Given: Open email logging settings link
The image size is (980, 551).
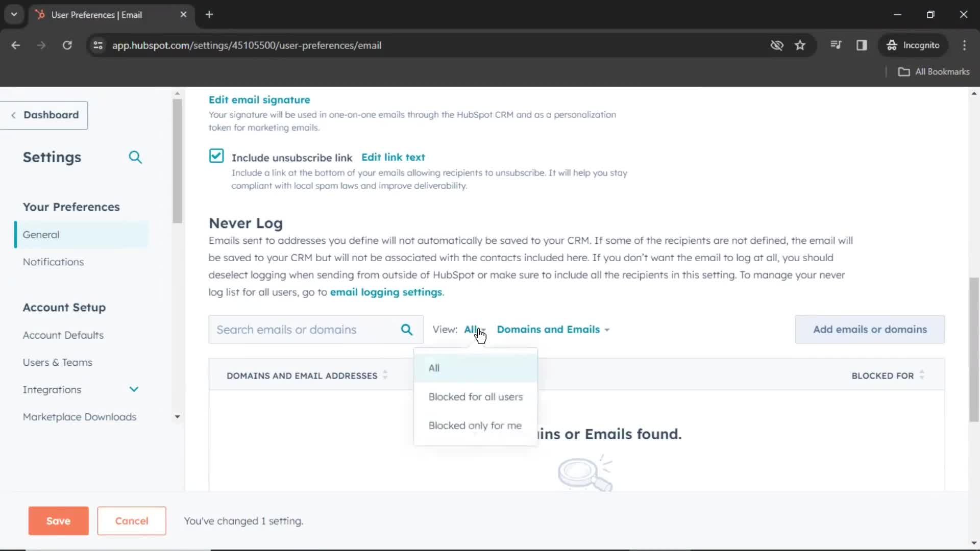Looking at the screenshot, I should (386, 292).
